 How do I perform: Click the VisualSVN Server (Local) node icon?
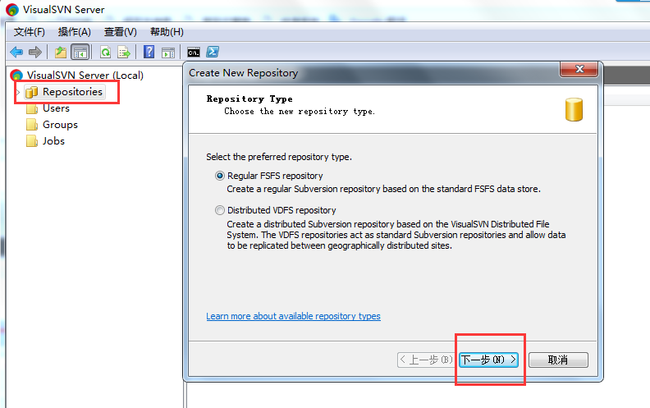(16, 75)
